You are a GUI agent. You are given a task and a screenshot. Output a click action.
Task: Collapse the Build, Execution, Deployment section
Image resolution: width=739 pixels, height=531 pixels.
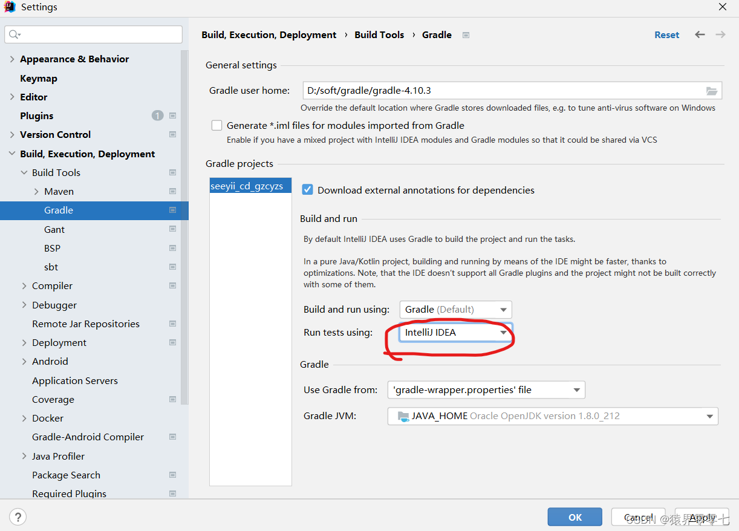[x=12, y=154]
